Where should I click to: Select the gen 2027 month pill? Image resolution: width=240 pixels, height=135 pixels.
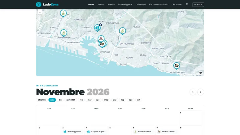[71, 100]
